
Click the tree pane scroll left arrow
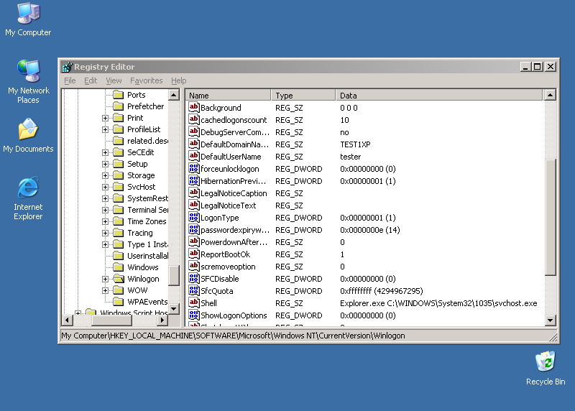[x=67, y=320]
